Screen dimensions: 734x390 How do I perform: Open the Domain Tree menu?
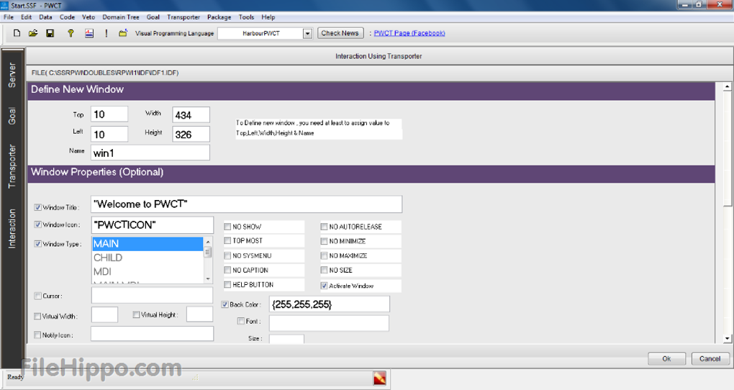[121, 17]
